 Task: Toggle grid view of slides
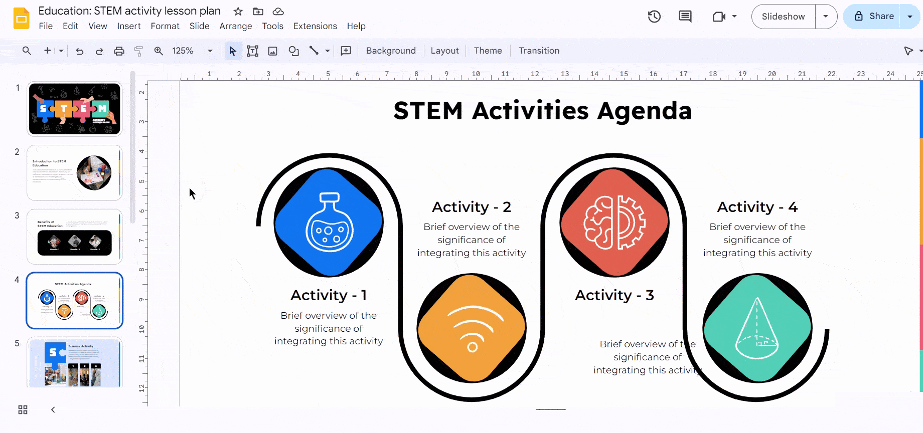(x=23, y=410)
